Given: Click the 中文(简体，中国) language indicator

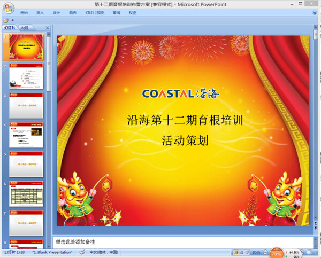Looking at the screenshot, I should point(104,252).
